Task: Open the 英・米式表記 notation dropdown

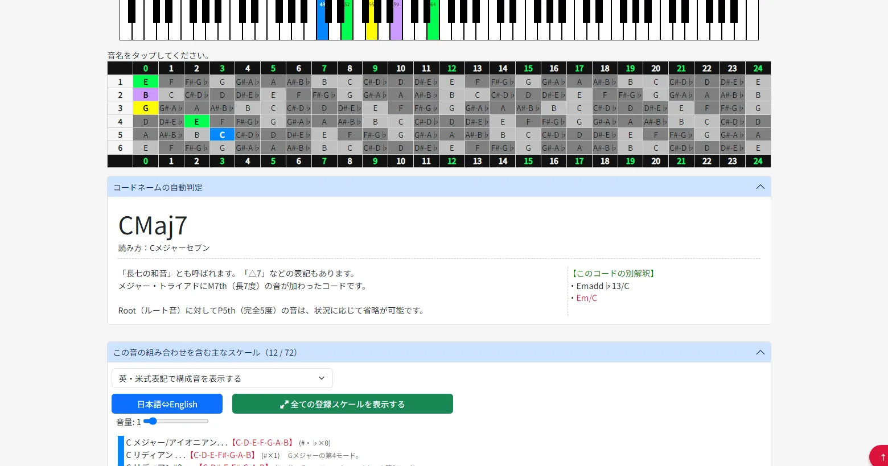Action: pos(222,378)
